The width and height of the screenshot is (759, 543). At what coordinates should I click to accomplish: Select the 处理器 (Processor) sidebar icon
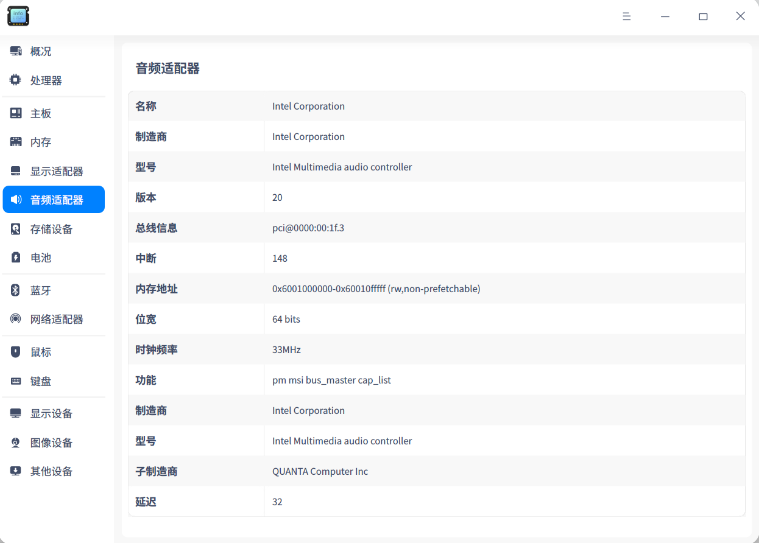pos(15,80)
